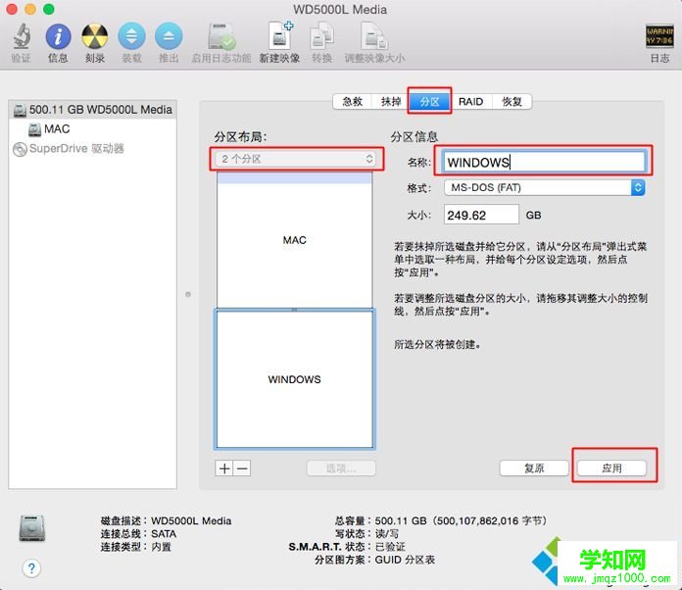Click the Resize Image (调整映像大小) icon
The height and width of the screenshot is (590, 682).
coord(374,36)
